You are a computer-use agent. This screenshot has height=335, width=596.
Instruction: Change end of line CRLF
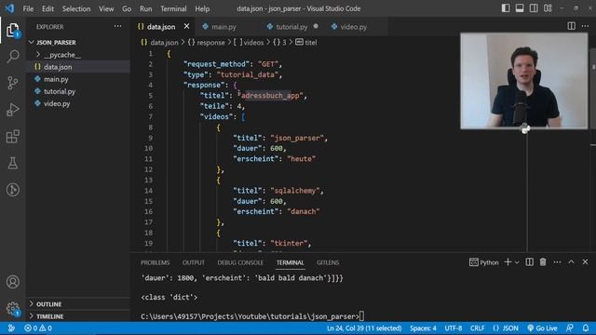pos(477,328)
